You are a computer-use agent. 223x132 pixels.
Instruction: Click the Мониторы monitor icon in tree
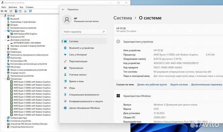click(8, 67)
